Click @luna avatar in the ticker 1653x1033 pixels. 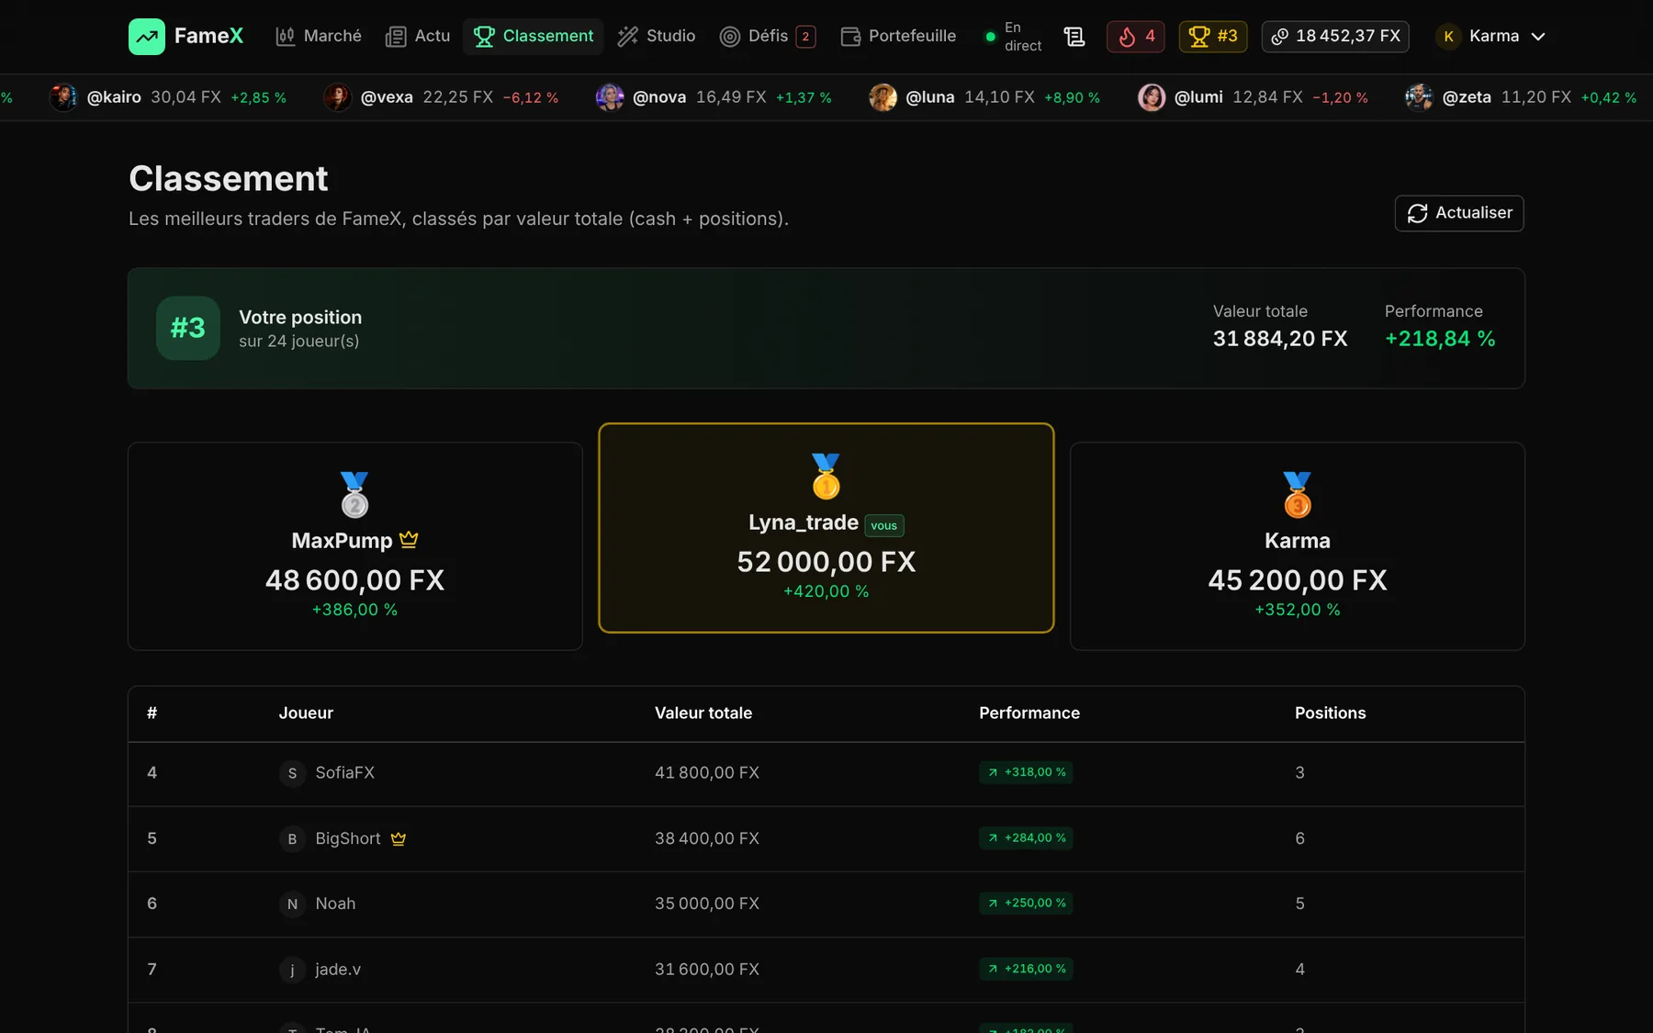coord(883,97)
